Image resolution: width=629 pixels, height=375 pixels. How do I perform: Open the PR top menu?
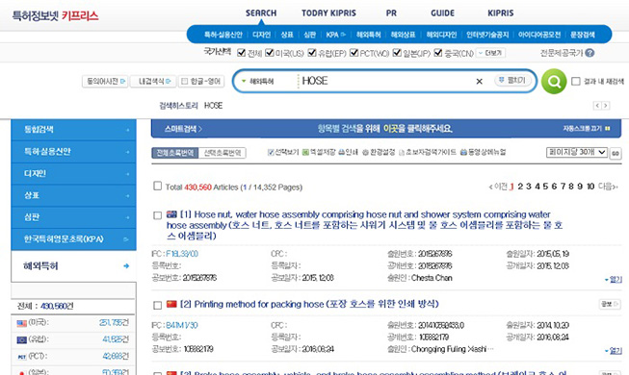pyautogui.click(x=391, y=13)
